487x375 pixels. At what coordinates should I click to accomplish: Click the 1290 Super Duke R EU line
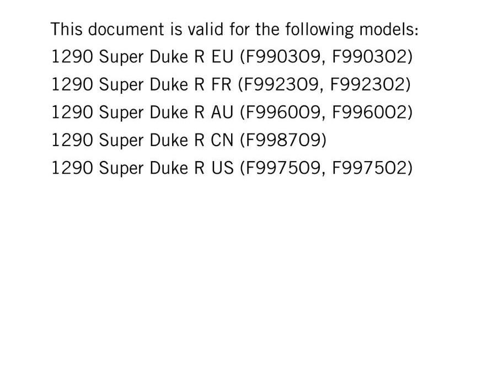pos(232,57)
